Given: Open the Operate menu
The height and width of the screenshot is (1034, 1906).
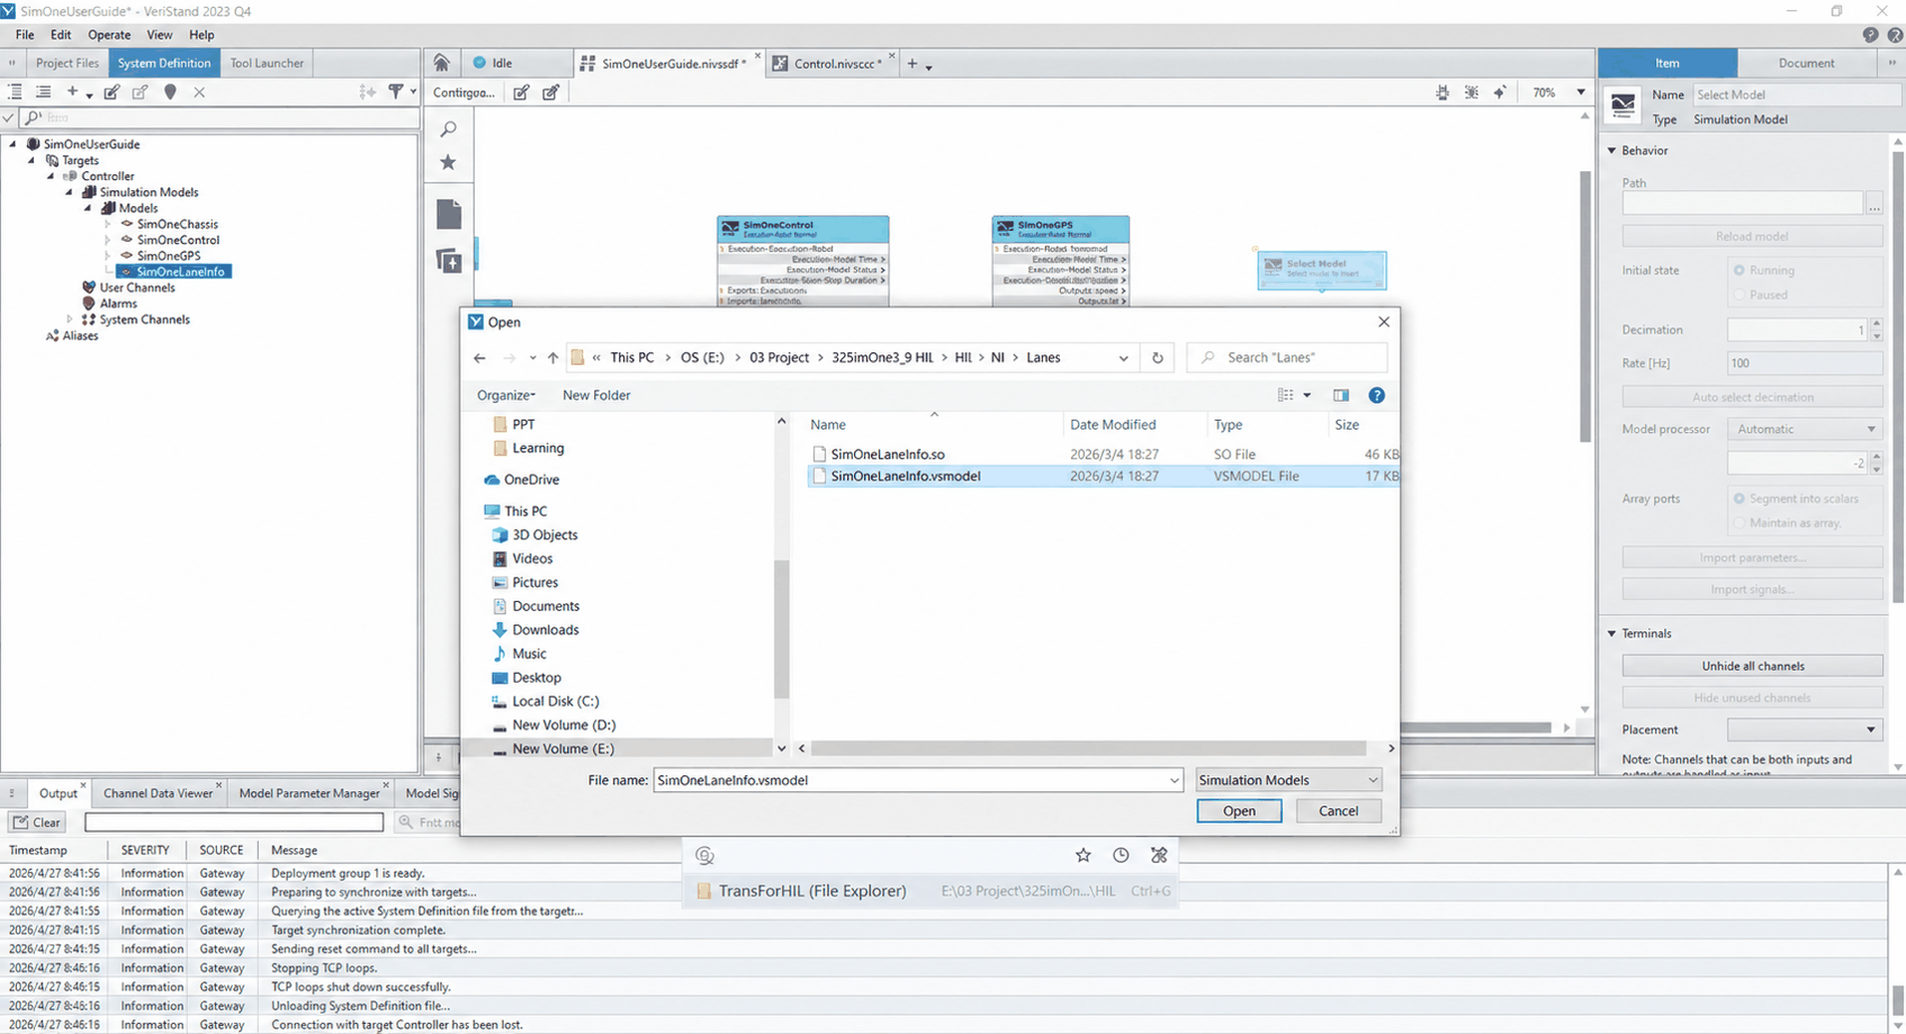Looking at the screenshot, I should [109, 35].
